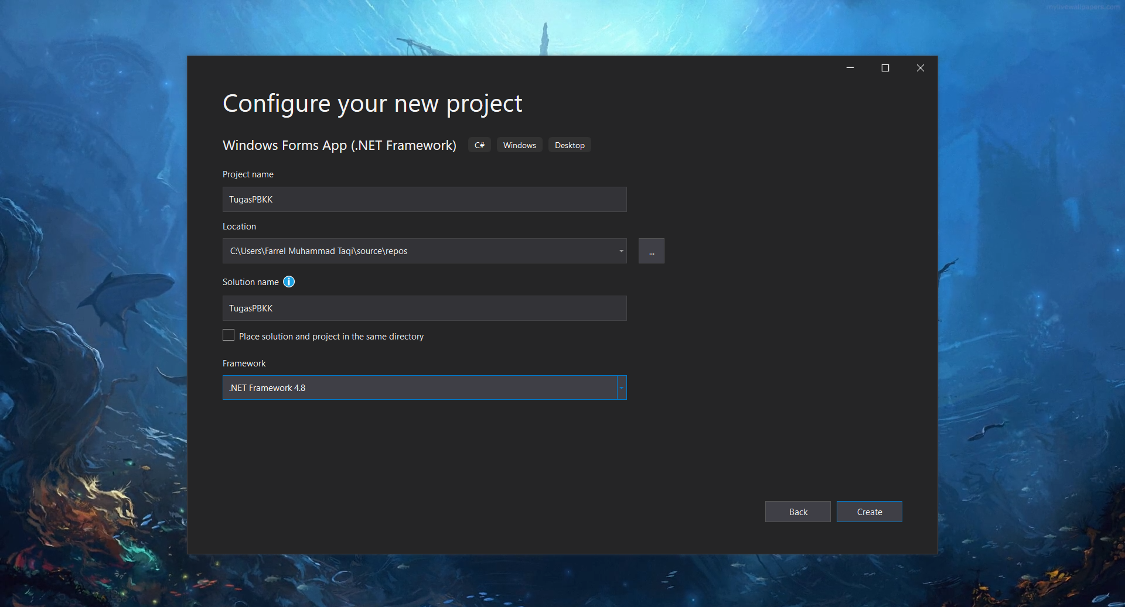Select the .NET Framework 4.8 combo box
The width and height of the screenshot is (1125, 607).
coord(425,387)
